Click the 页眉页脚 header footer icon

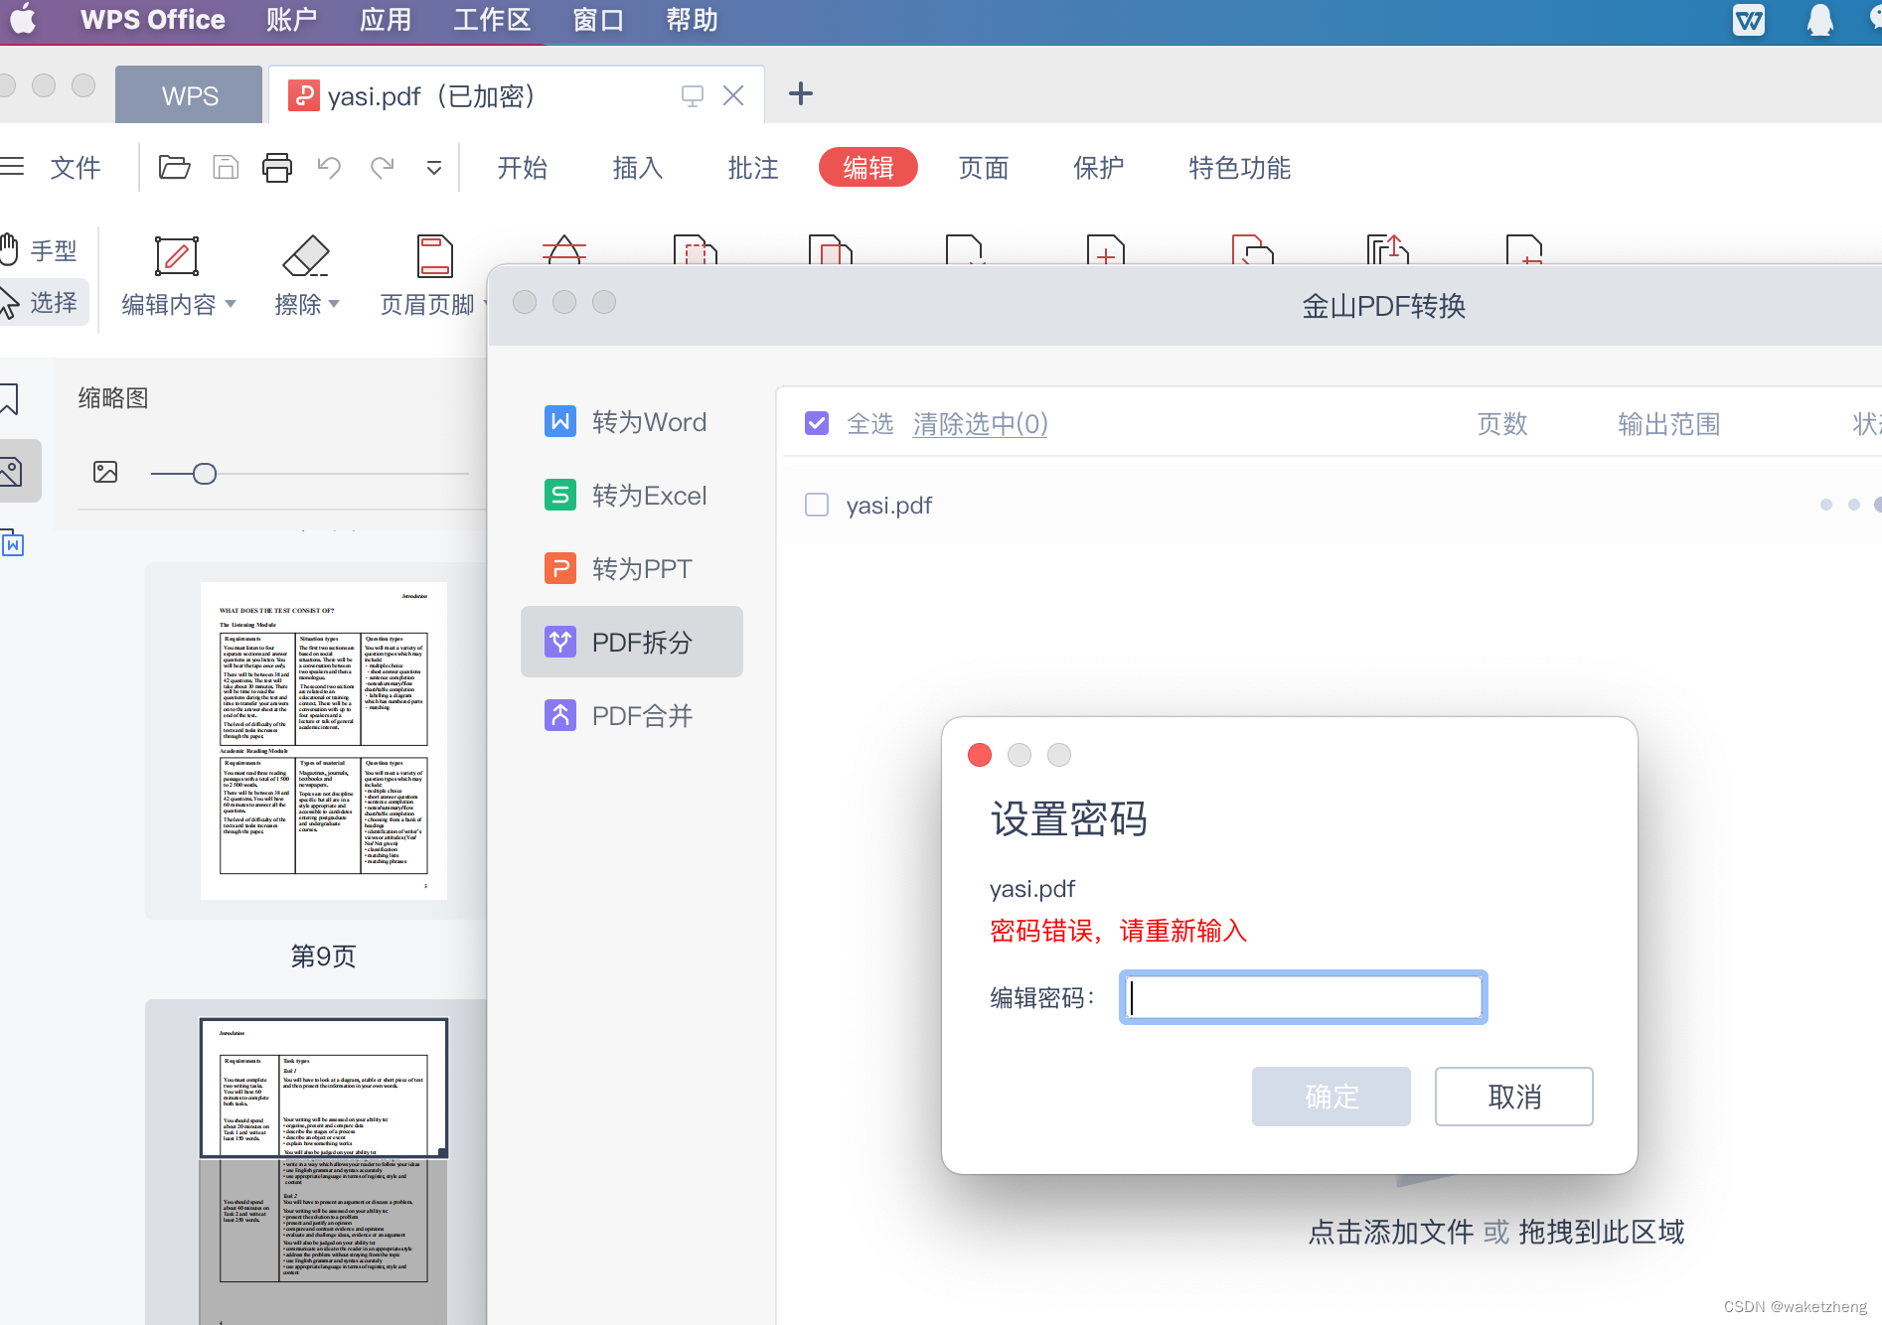coord(435,256)
